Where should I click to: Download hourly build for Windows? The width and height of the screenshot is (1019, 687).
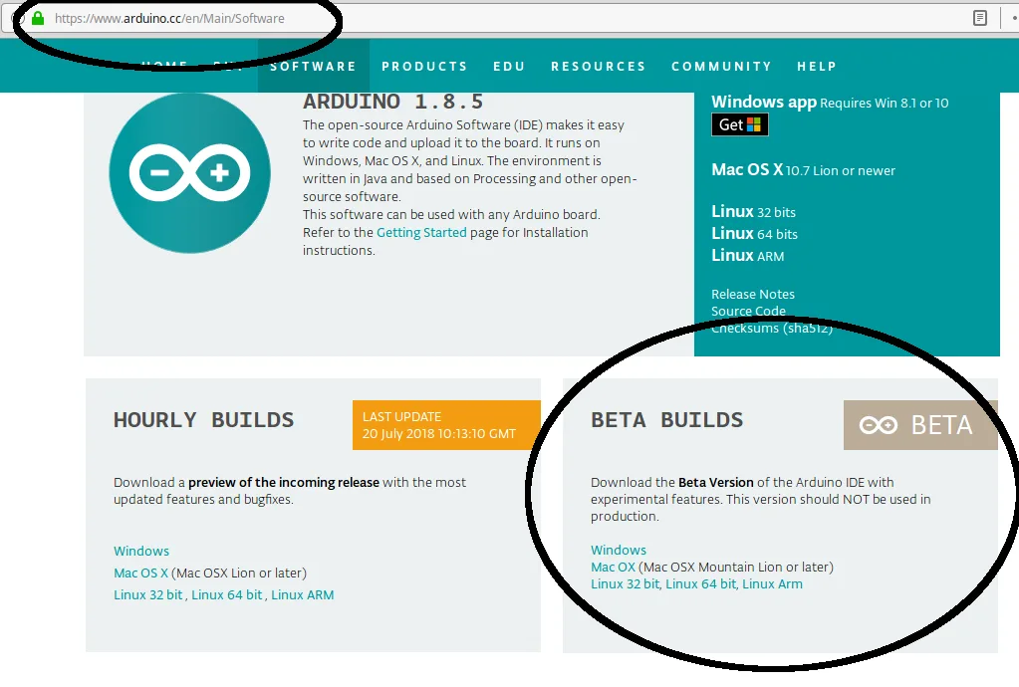click(141, 551)
